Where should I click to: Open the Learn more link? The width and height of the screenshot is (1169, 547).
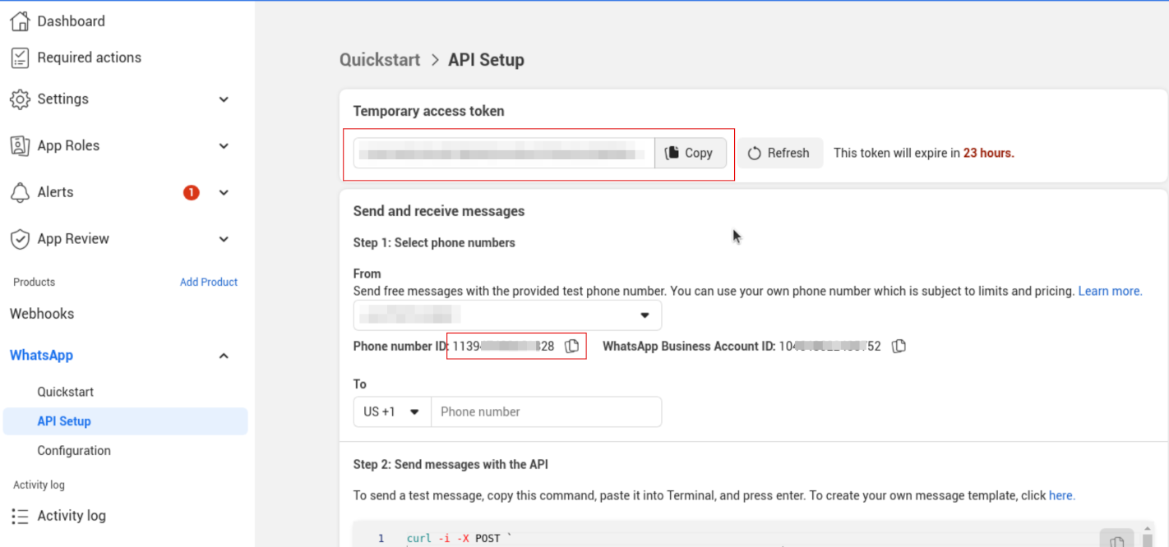[x=1110, y=290]
